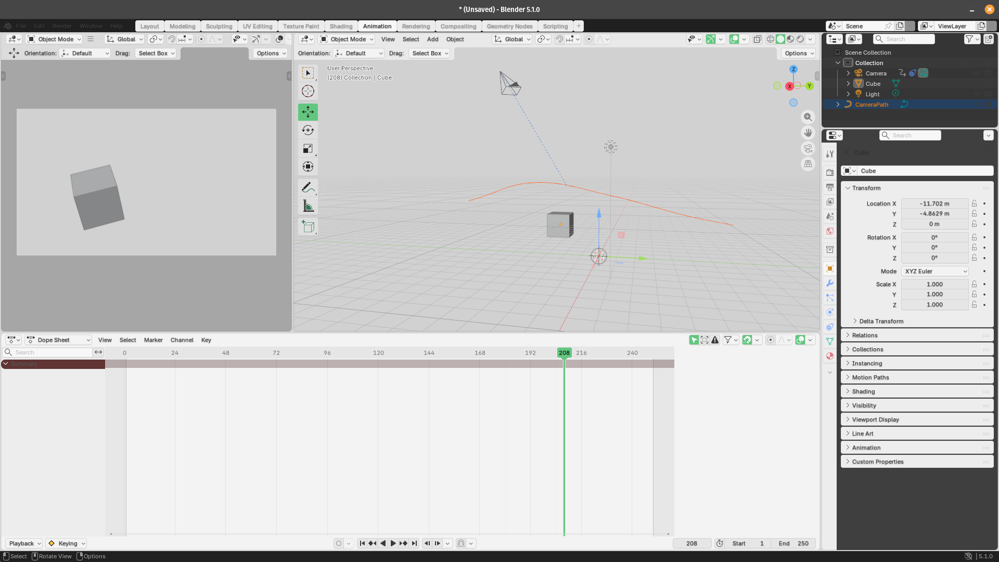This screenshot has height=562, width=999.
Task: Switch to the Shading workspace tab
Action: point(341,26)
